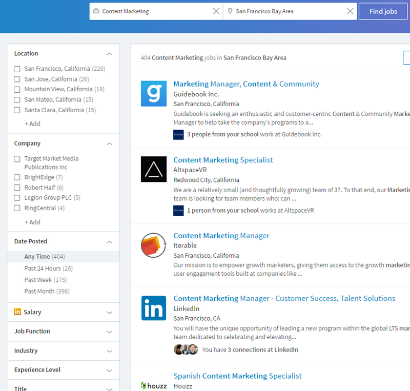410x391 pixels.
Task: Open Content Marketing Manager - Customer Success job
Action: click(x=284, y=298)
